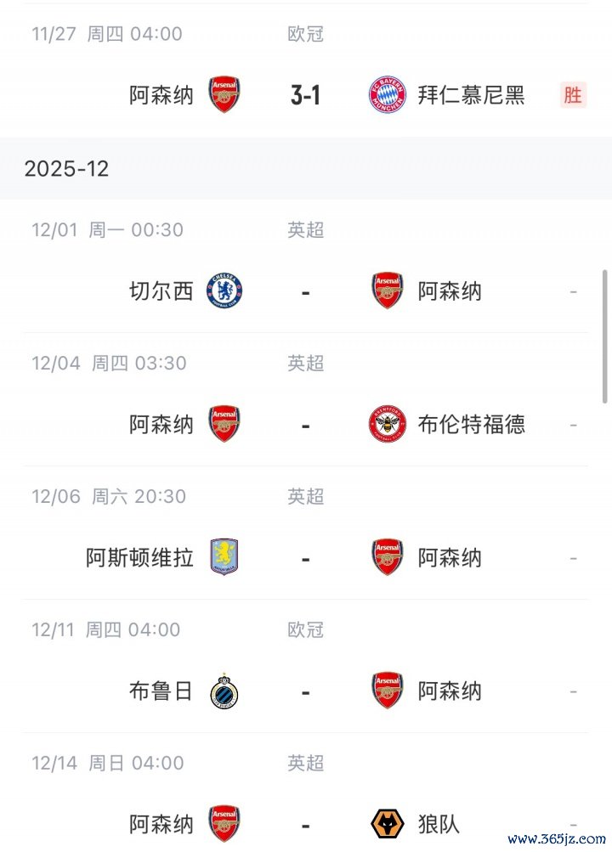Click Arsenal crest in Aston Villa fixture
Screen dimensions: 612x852
click(388, 557)
